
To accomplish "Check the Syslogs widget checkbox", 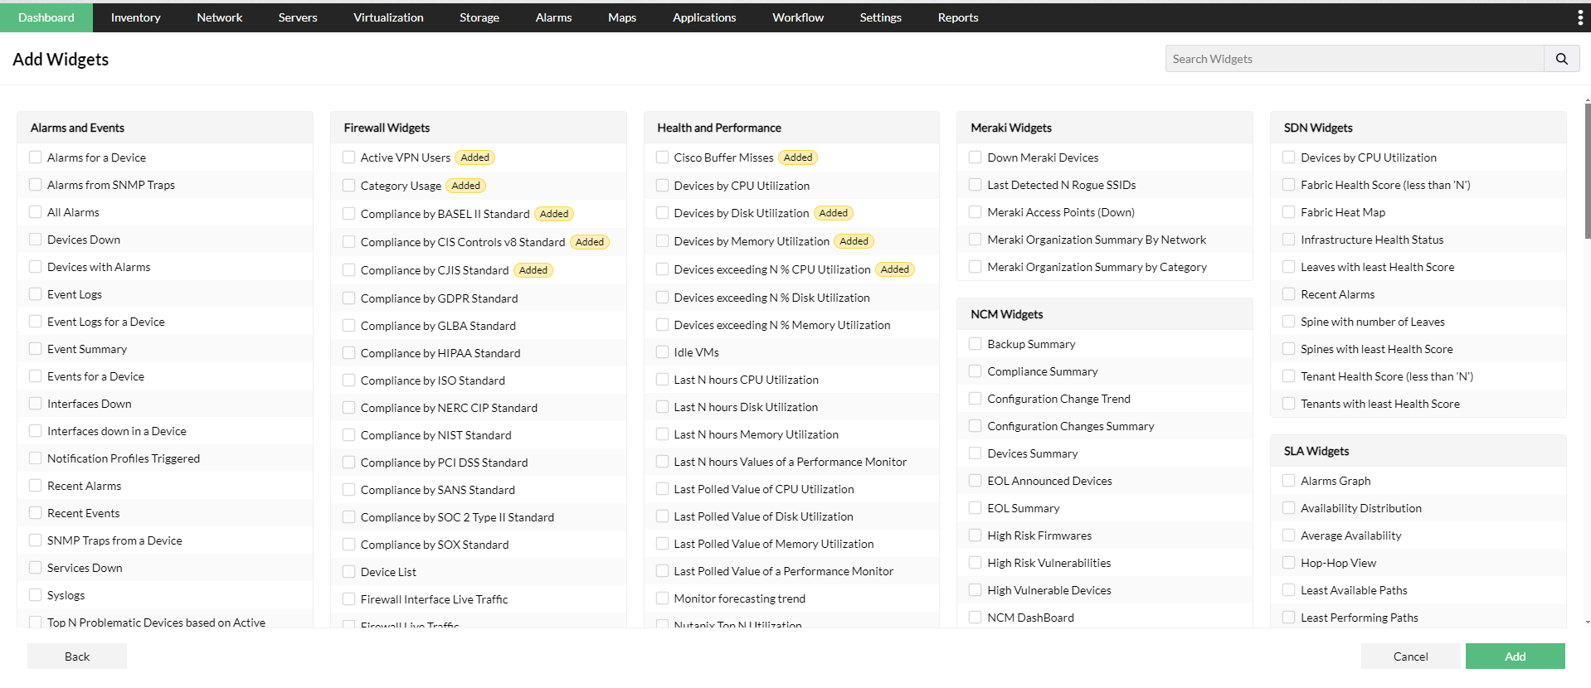I will pos(36,595).
